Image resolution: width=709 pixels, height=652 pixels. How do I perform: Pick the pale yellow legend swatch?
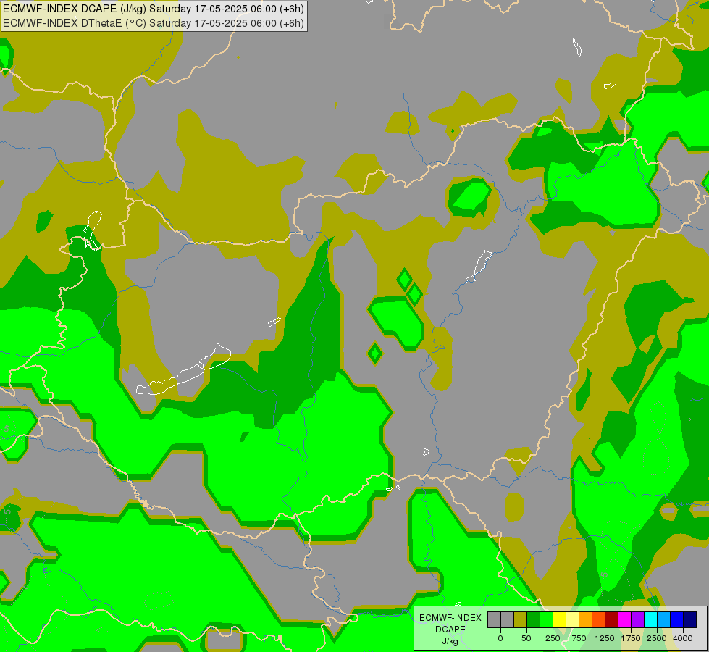572,619
